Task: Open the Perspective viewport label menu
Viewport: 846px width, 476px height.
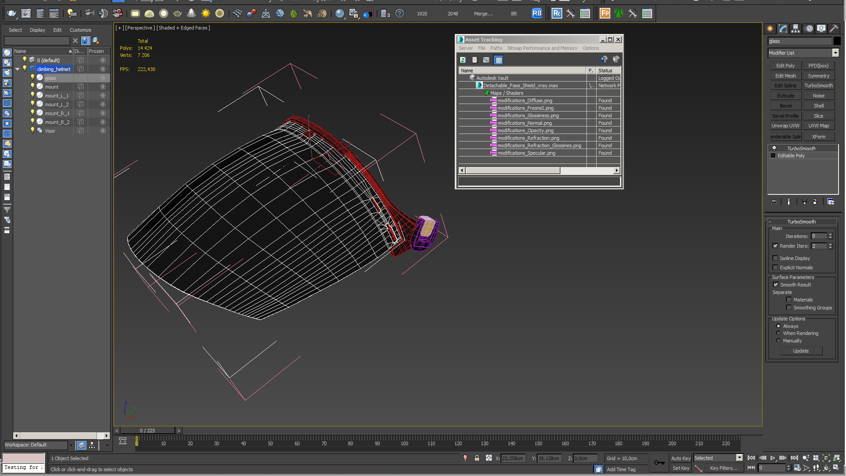Action: click(x=140, y=28)
